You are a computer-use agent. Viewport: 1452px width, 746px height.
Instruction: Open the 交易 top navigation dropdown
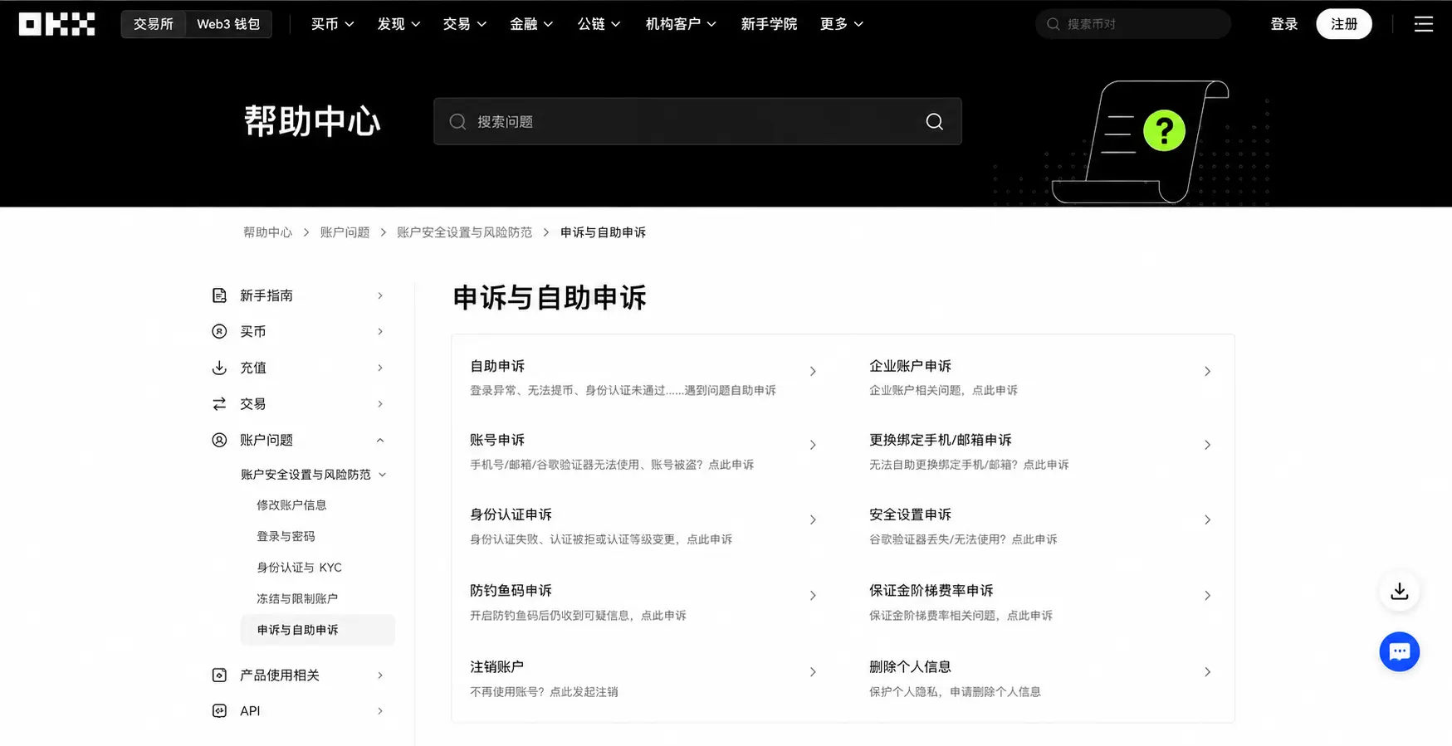[x=465, y=24]
